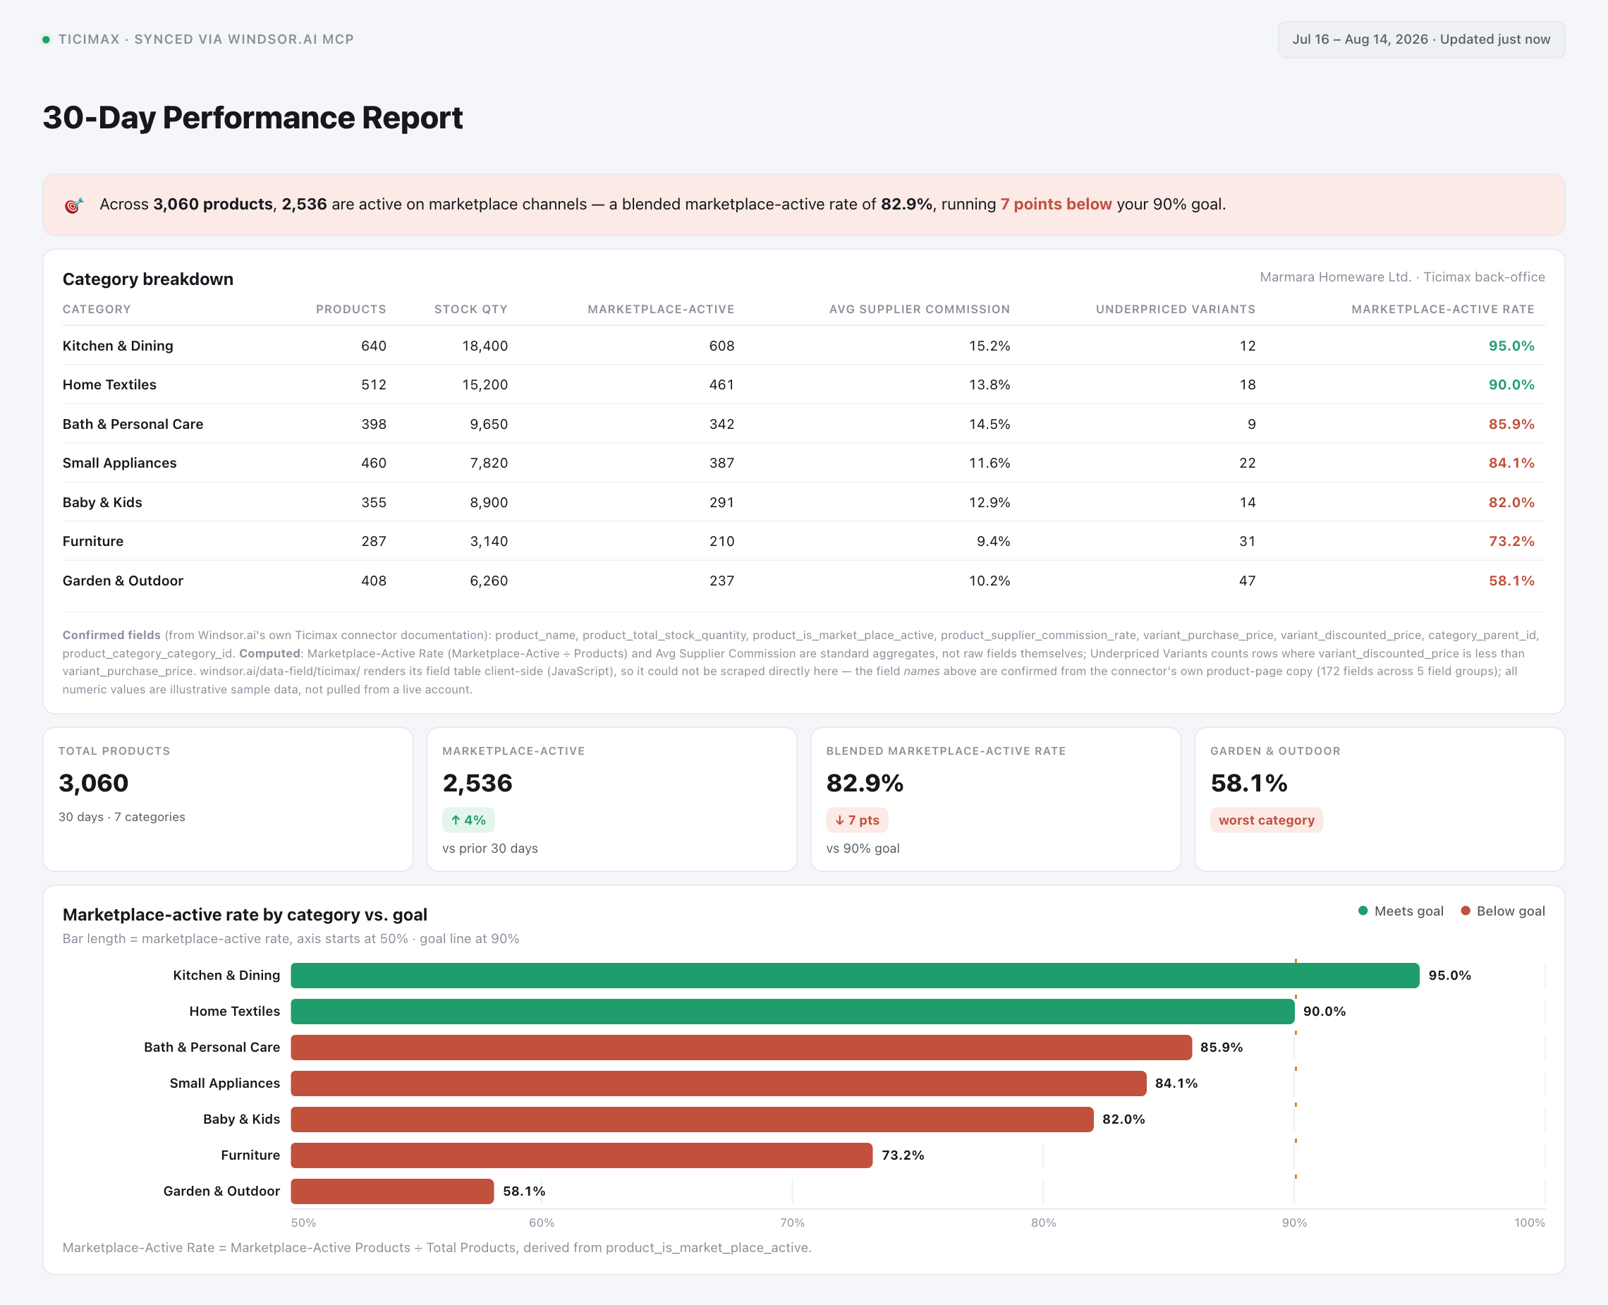Screen dimensions: 1608x1305
Task: Click the chart title Marketplace-active rate by category
Action: [x=245, y=914]
